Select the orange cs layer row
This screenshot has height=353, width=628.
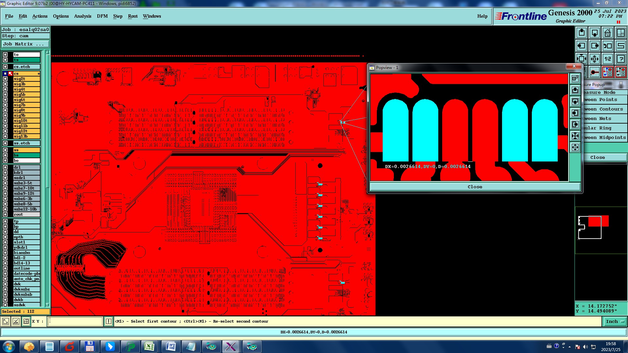(x=26, y=74)
